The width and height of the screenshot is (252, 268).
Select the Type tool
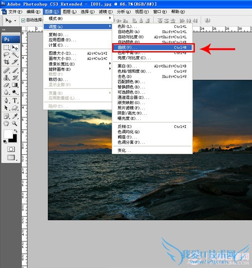coord(15,100)
